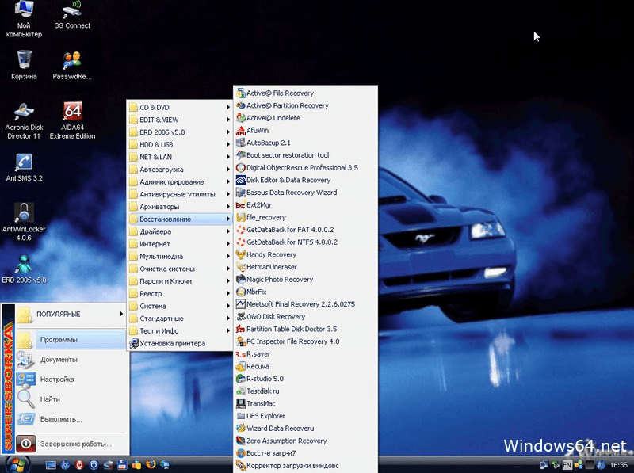
Task: Open the Мультимедиа menu folder
Action: coord(180,257)
